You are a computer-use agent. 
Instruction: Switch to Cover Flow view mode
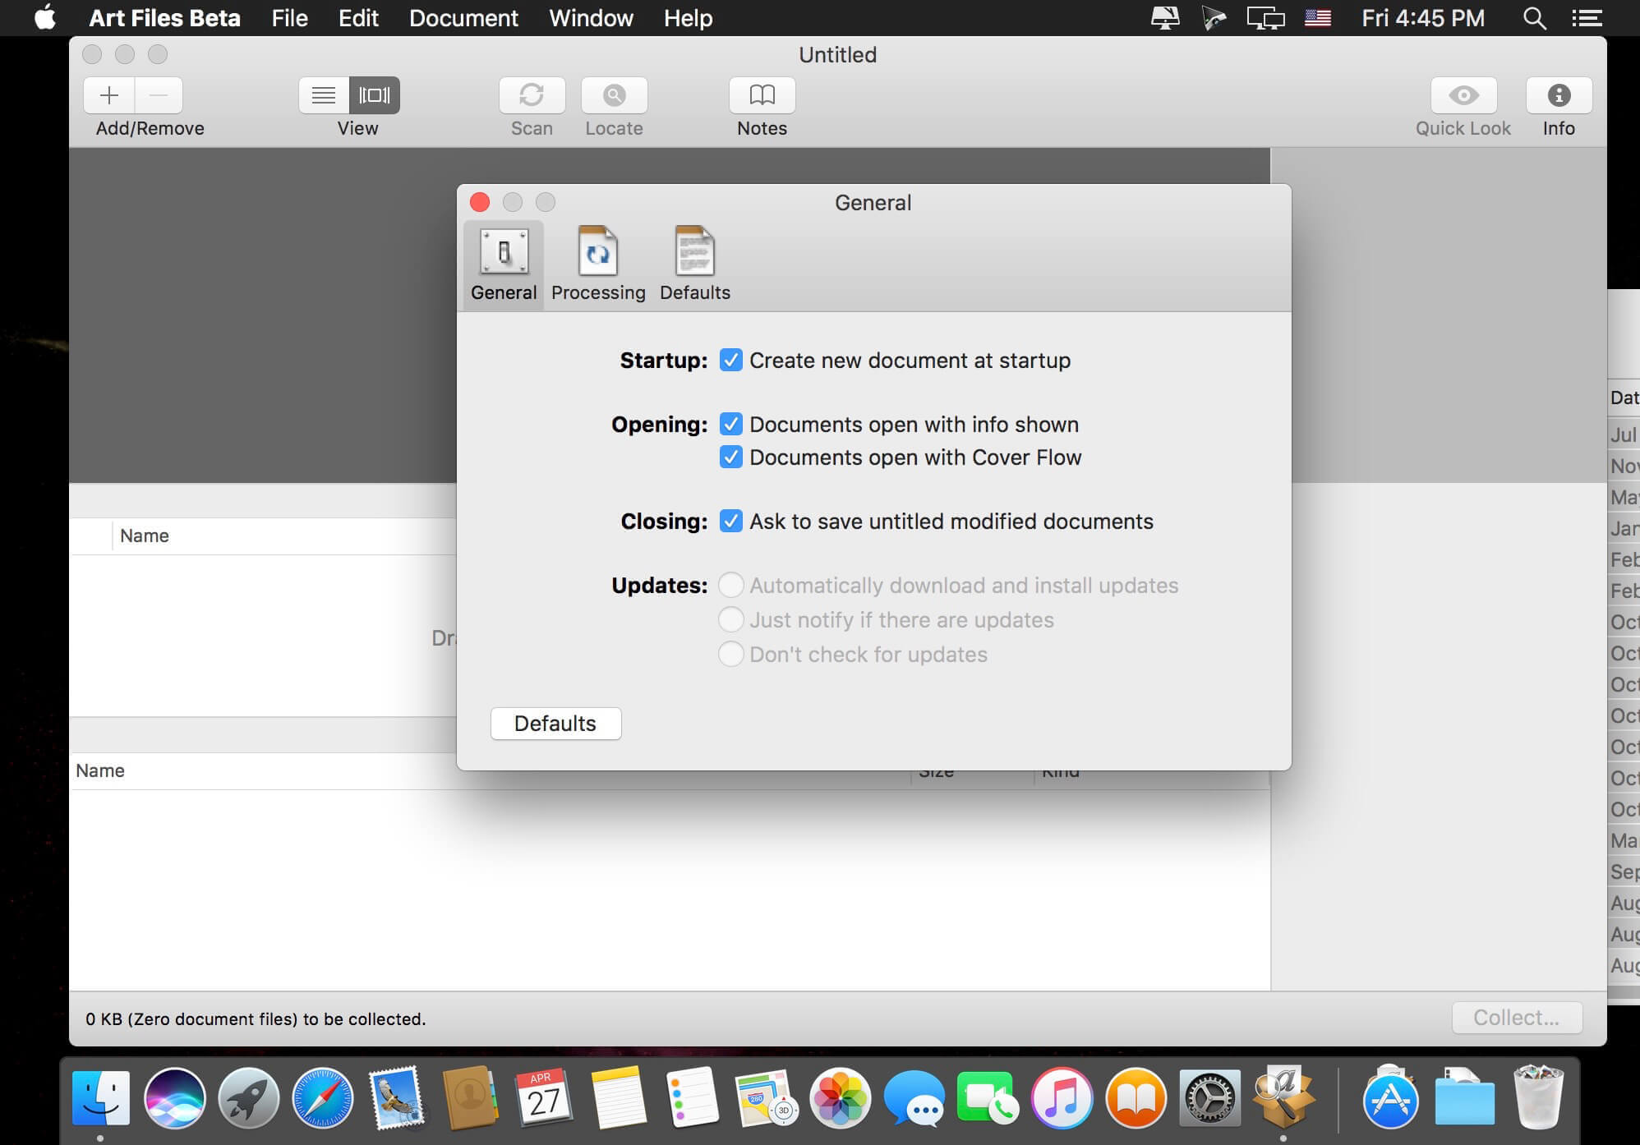[x=375, y=95]
